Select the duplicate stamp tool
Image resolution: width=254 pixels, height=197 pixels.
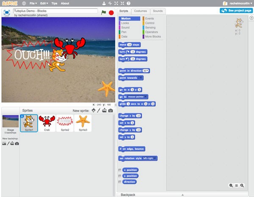104,3
